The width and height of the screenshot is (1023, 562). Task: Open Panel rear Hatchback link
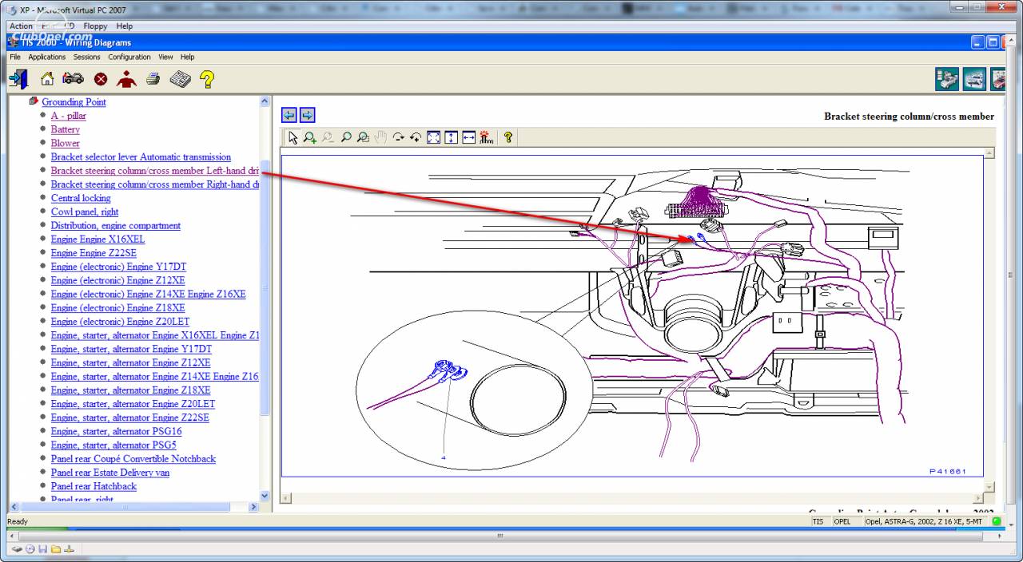click(x=94, y=486)
